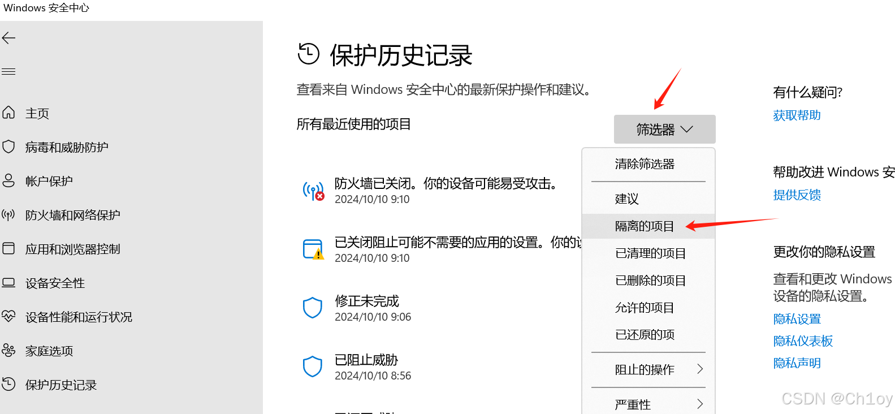895x414 pixels.
Task: Click the family icon beside 家庭选项
Action: coord(8,350)
